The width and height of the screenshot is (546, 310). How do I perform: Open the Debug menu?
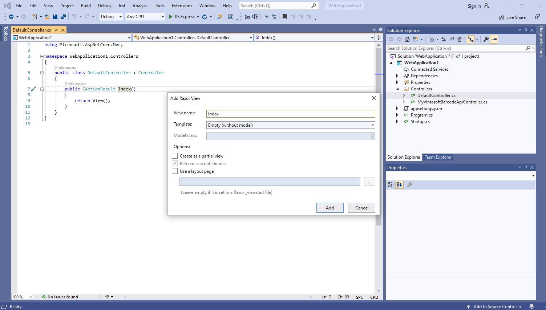pos(104,5)
